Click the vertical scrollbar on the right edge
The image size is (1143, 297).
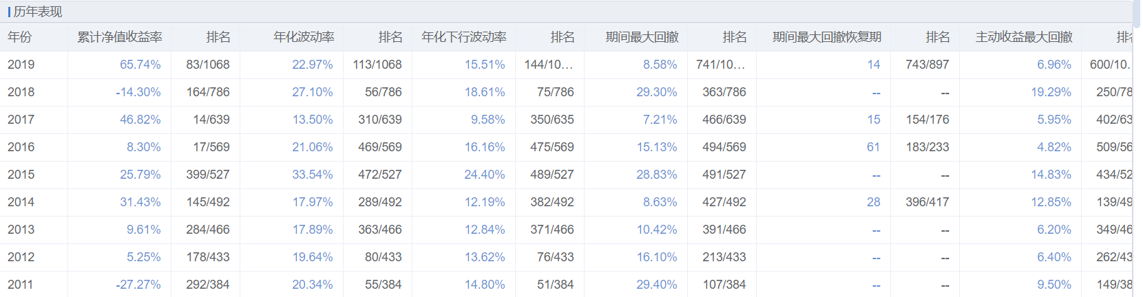pos(1137,14)
